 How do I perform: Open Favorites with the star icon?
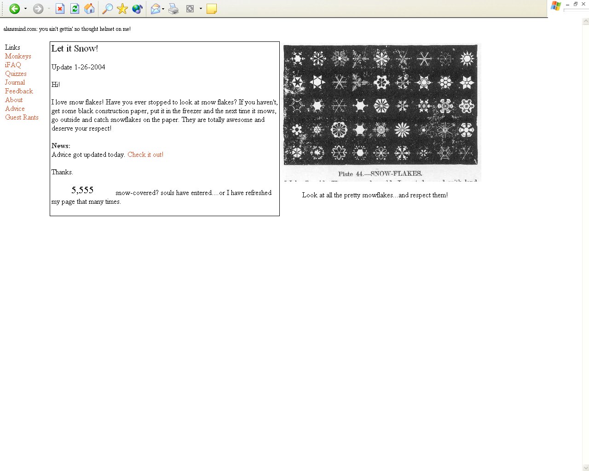[122, 9]
